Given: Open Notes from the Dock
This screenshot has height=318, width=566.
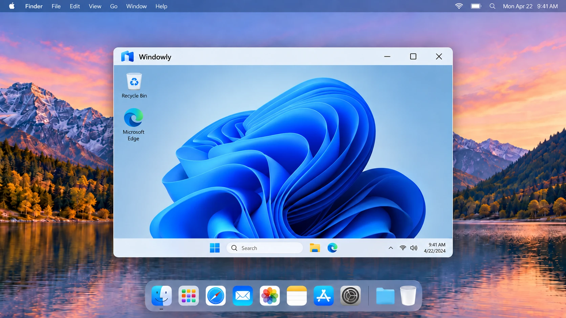Looking at the screenshot, I should 297,296.
